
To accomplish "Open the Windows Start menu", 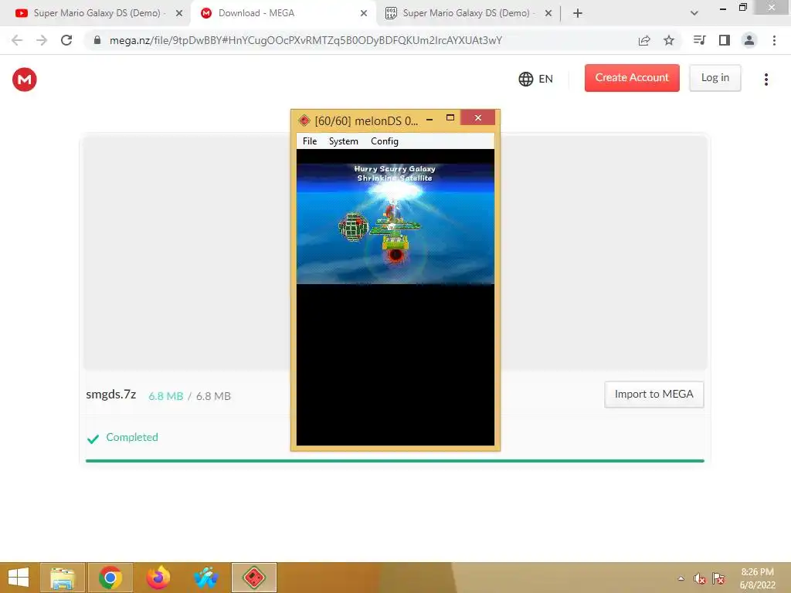I will pos(19,578).
